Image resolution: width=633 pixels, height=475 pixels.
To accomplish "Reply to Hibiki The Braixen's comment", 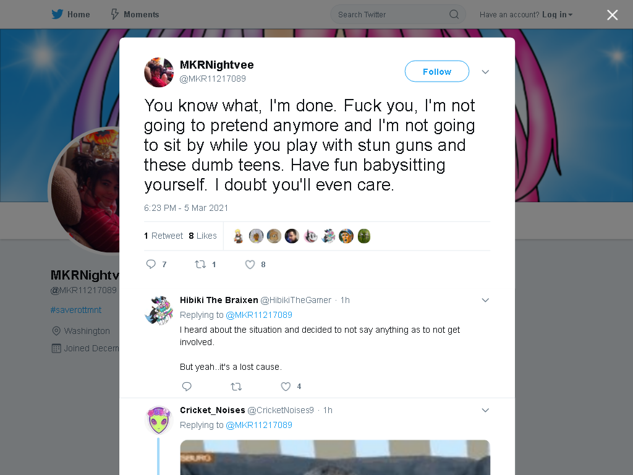I will coord(187,387).
